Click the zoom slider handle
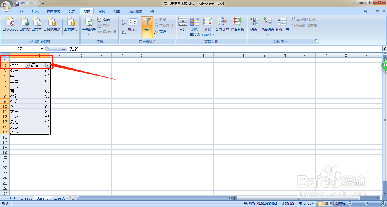This screenshot has width=387, height=207. (x=366, y=204)
